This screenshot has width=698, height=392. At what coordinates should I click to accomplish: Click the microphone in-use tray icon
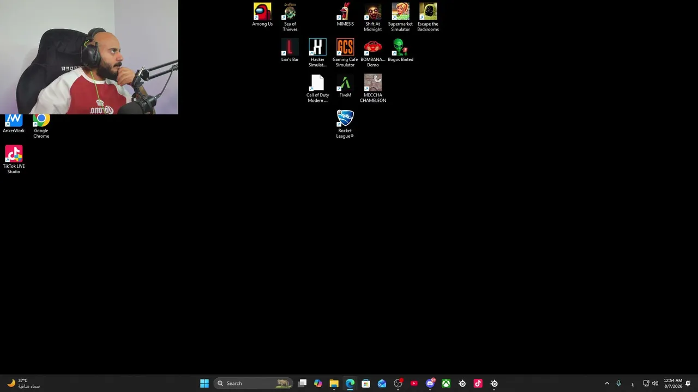pos(618,383)
